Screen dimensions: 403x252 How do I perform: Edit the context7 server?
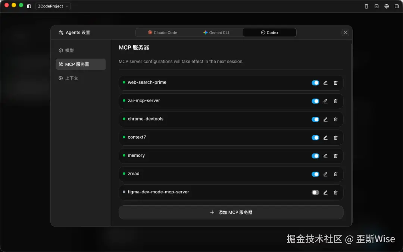click(x=325, y=137)
